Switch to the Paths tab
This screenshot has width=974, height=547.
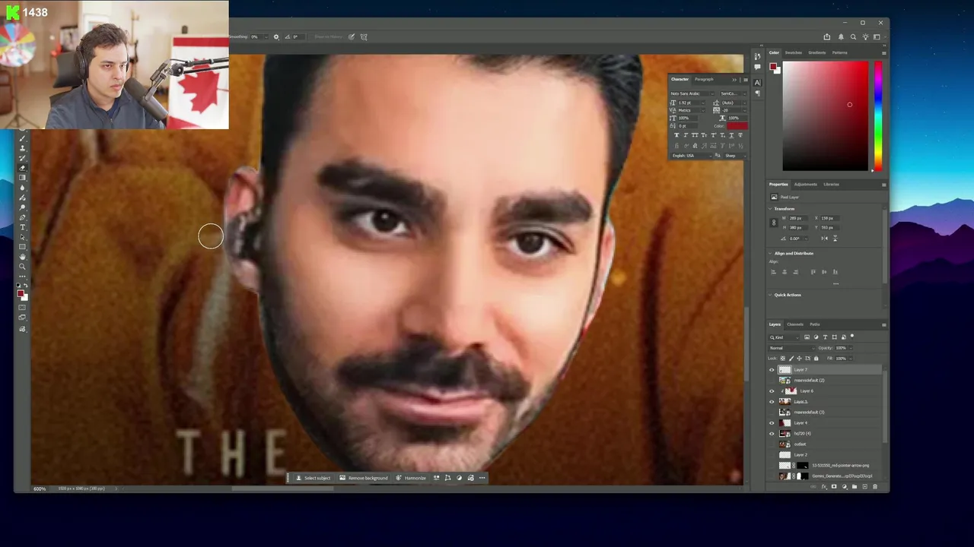(x=814, y=324)
